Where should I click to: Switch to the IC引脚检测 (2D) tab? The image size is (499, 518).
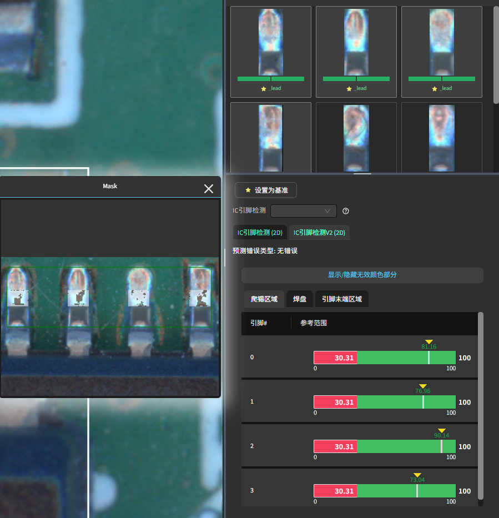point(260,233)
